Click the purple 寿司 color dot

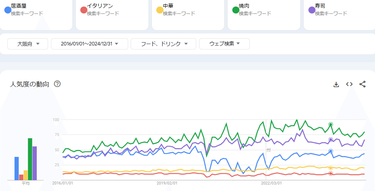pos(311,10)
